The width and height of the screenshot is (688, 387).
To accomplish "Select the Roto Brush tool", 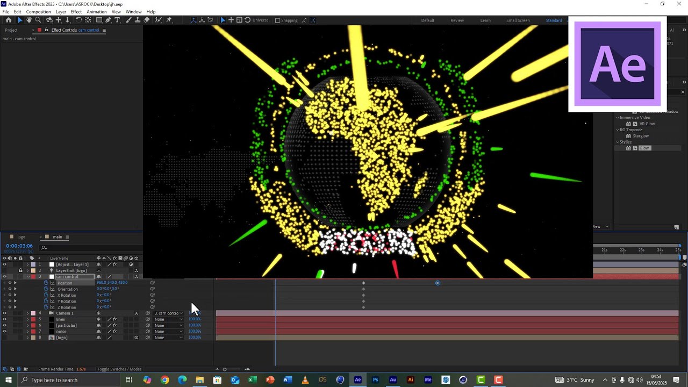I will pyautogui.click(x=158, y=20).
